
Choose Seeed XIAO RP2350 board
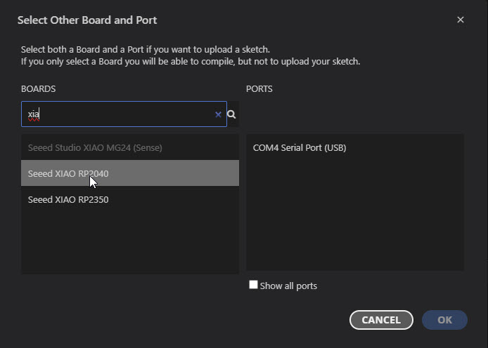(x=130, y=199)
